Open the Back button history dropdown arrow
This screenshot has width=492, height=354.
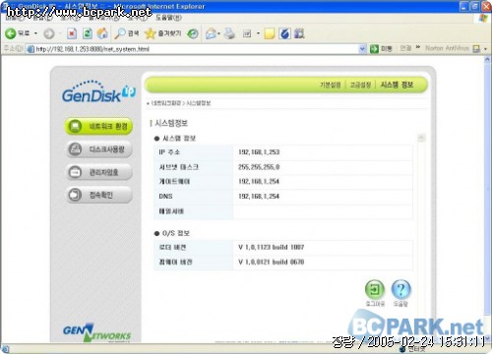35,33
